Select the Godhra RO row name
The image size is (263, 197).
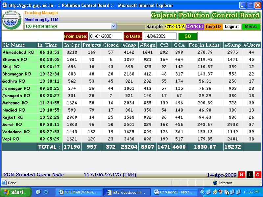tap(14, 81)
